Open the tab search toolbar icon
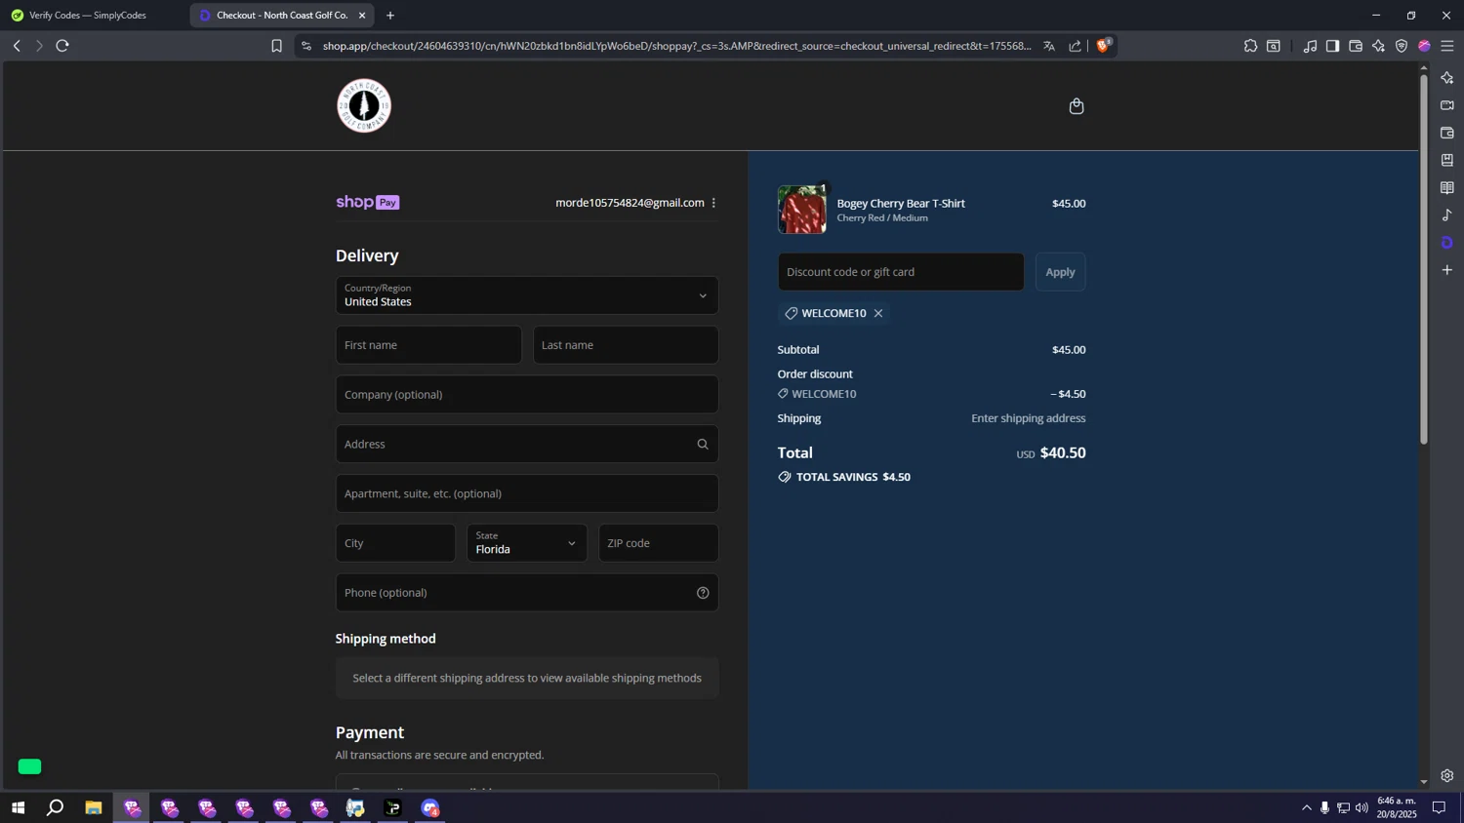 pyautogui.click(x=1274, y=46)
